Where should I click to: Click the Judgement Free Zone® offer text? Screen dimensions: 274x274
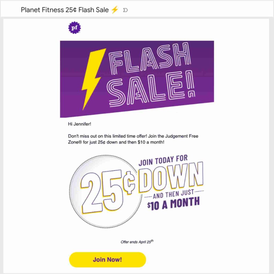click(132, 139)
